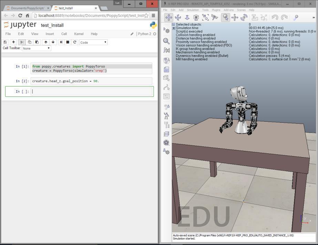This screenshot has width=318, height=245.
Task: Click fly camera dragonfly icon in V-REP
Action: tap(215, 18)
